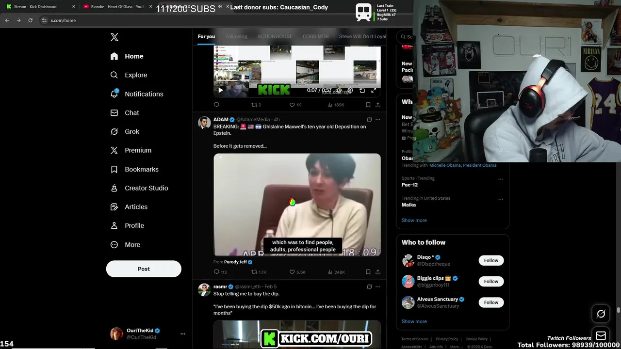Open more options on rasmr's post
Image resolution: width=621 pixels, height=349 pixels.
click(x=378, y=287)
